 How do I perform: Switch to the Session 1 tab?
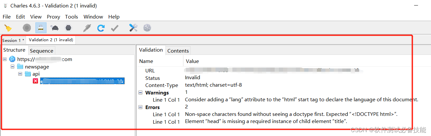13,40
